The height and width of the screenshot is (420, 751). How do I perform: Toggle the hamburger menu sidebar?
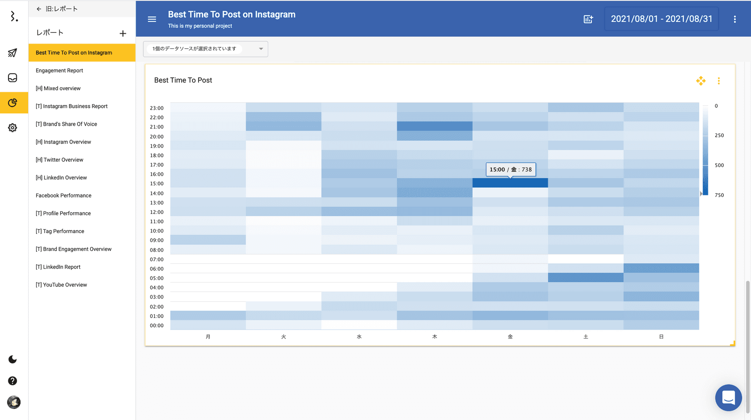point(152,19)
